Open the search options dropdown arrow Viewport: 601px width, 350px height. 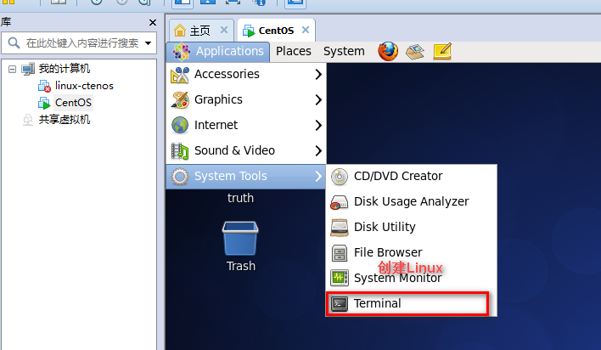[148, 43]
